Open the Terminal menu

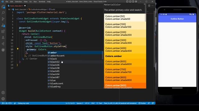coord(42,2)
